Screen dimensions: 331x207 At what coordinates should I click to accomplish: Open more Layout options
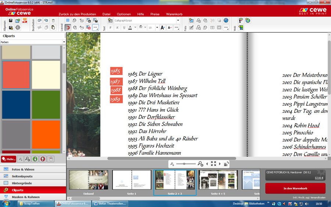click(x=96, y=28)
